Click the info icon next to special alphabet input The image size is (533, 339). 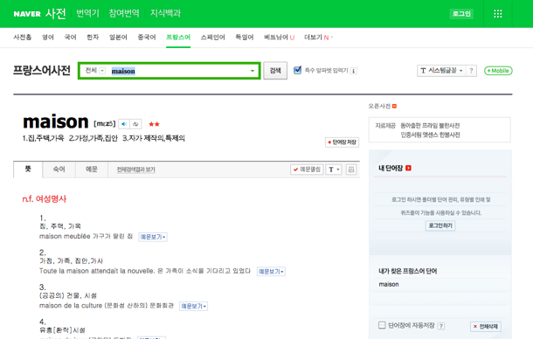[354, 71]
